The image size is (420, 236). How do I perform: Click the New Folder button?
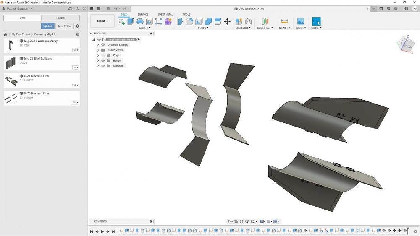[x=65, y=26]
